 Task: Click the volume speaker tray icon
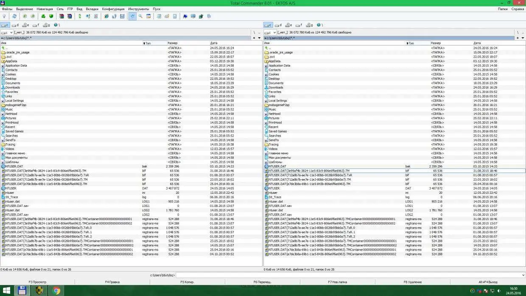click(498, 291)
